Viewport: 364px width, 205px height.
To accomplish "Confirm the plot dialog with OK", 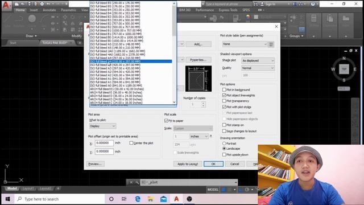I will [213, 164].
